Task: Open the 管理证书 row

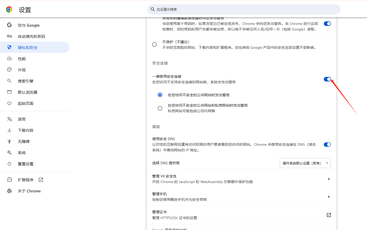Action: point(242,215)
